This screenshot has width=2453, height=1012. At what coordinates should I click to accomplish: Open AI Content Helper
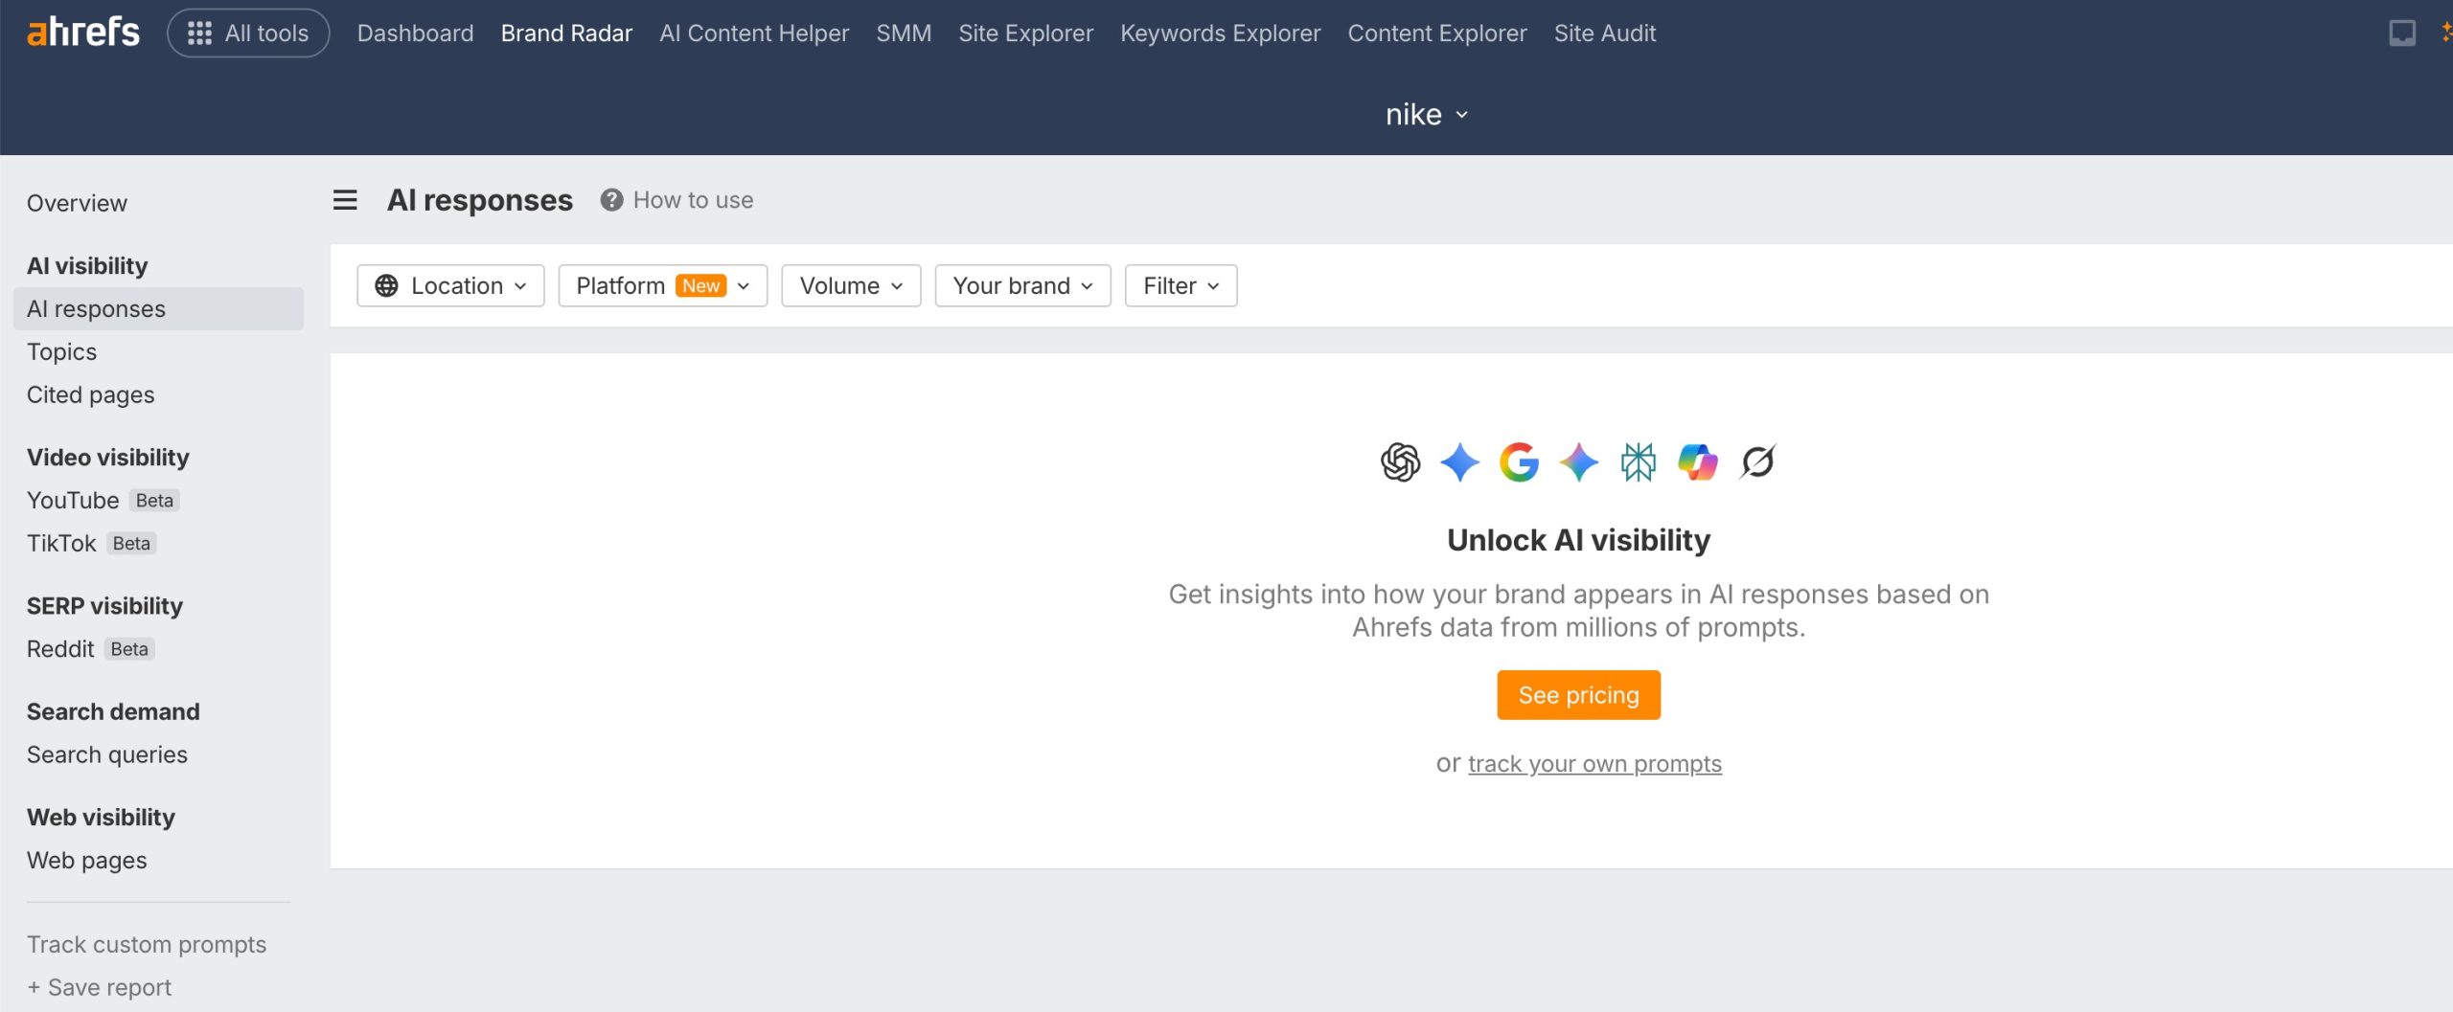(754, 33)
